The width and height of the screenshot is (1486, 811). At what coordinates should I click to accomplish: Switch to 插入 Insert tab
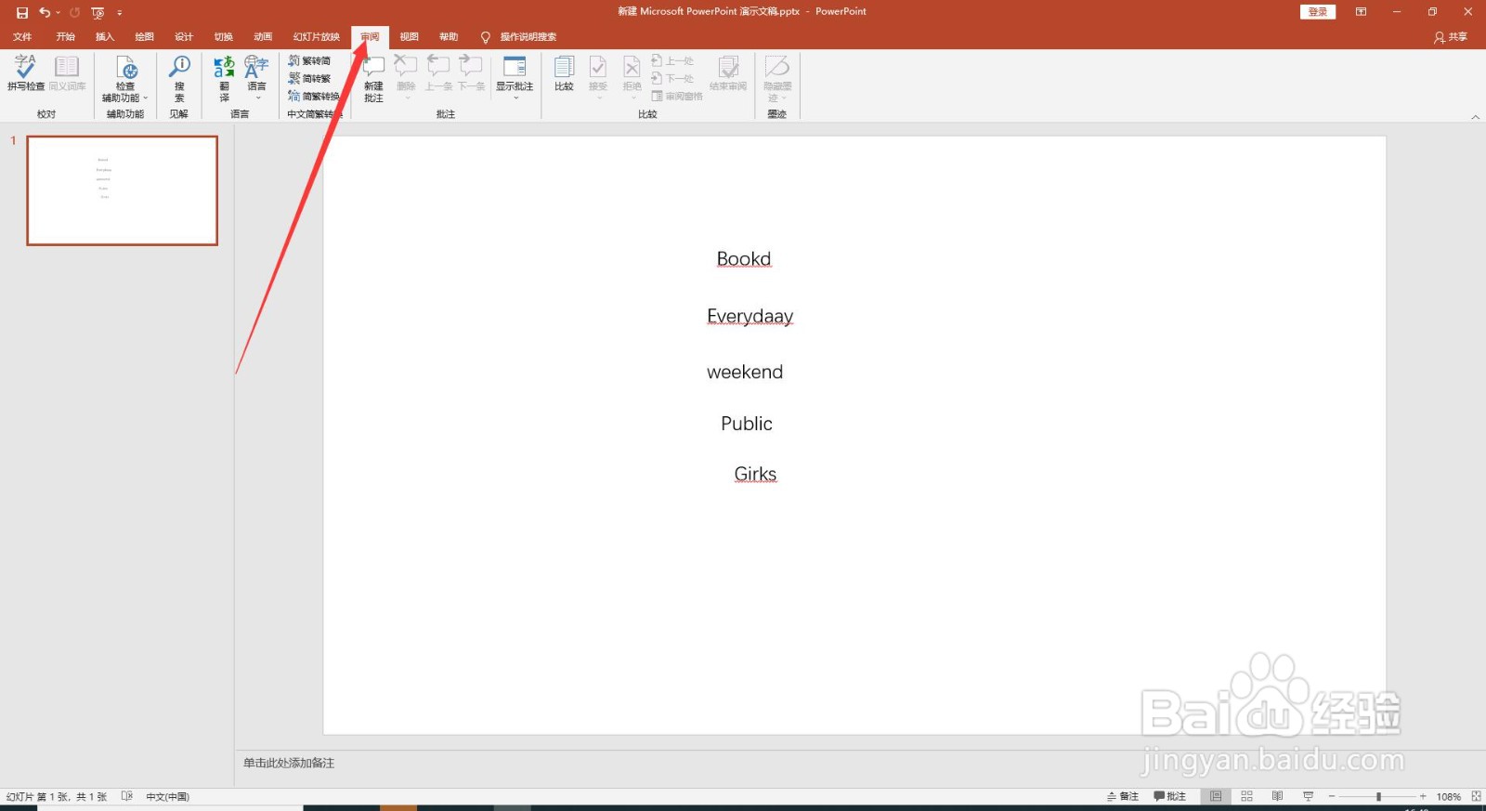tap(105, 37)
